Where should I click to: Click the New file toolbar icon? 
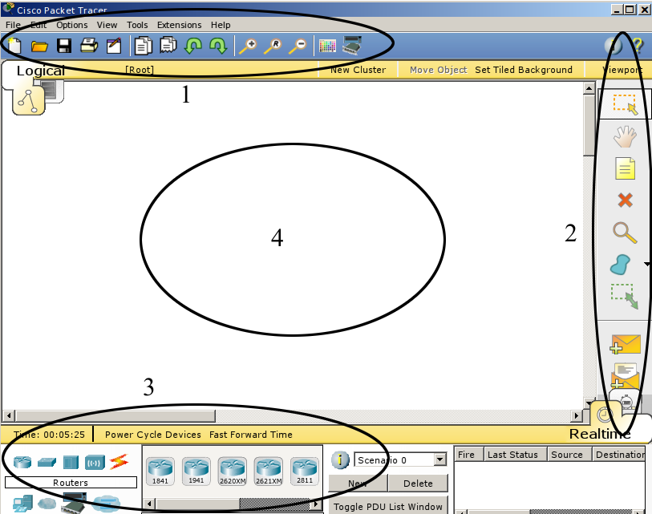pos(14,46)
